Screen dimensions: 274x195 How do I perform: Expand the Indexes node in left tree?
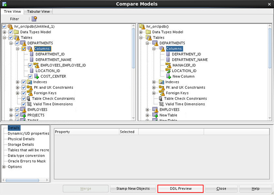(17, 82)
